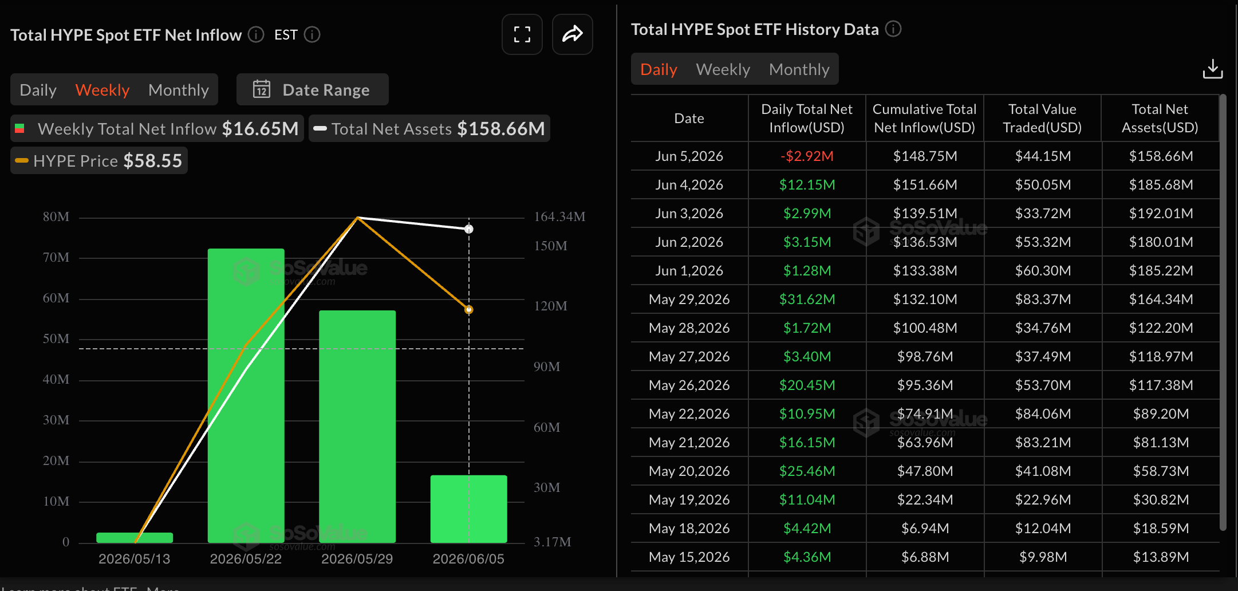1238x591 pixels.
Task: Download the history data table
Action: [x=1212, y=69]
